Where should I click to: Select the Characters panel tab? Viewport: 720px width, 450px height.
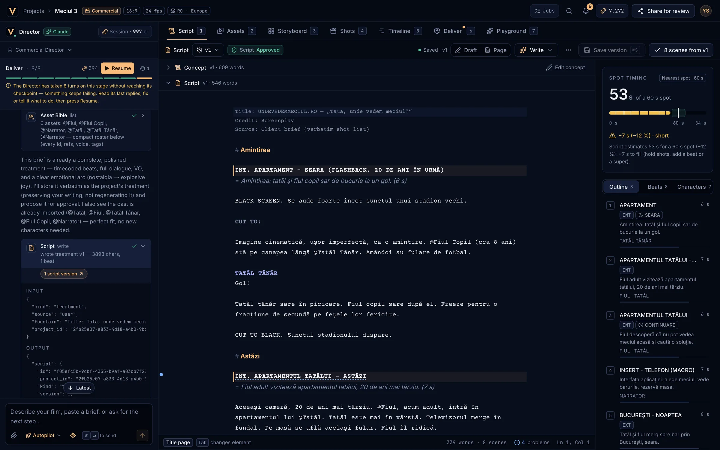click(694, 187)
